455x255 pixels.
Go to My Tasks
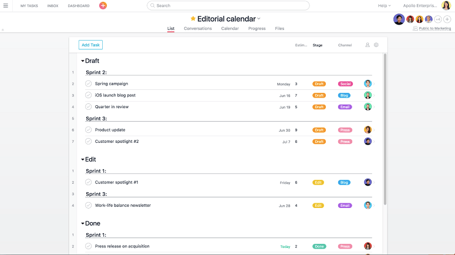tap(29, 6)
